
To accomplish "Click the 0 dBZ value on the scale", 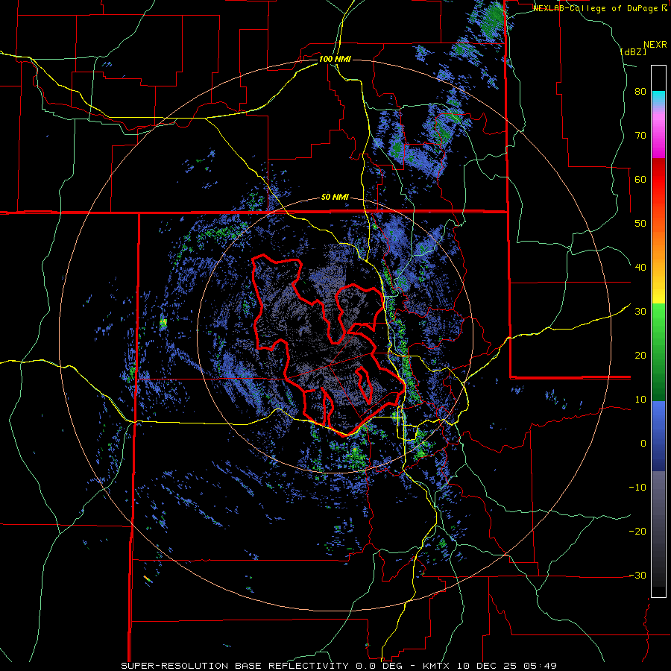I will (643, 444).
